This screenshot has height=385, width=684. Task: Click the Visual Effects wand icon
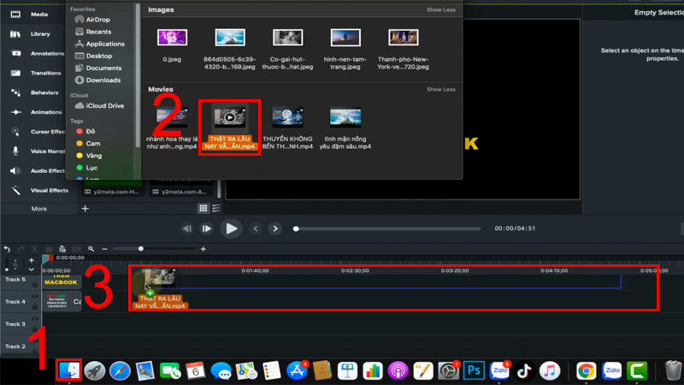point(15,190)
